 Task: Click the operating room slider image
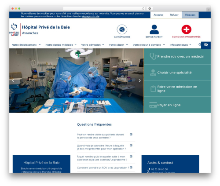point(76,80)
